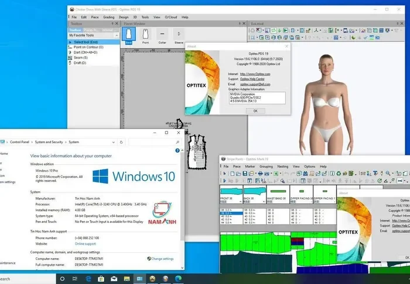Open the Grading menu in PDS window
410x284 pixels.
(108, 17)
